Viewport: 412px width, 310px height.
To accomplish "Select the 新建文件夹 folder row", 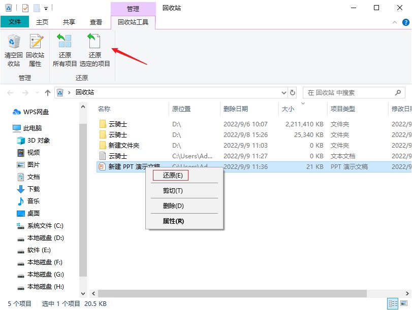I will pyautogui.click(x=254, y=146).
